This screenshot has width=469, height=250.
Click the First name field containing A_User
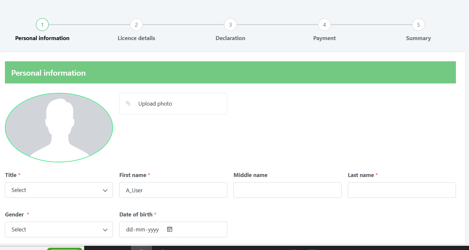click(173, 190)
